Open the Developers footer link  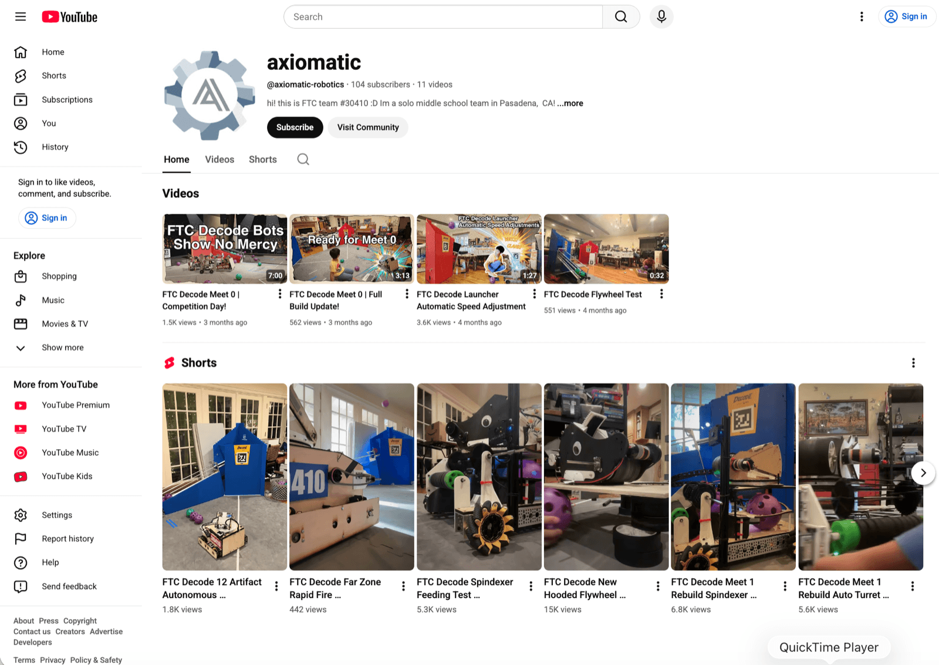coord(33,642)
